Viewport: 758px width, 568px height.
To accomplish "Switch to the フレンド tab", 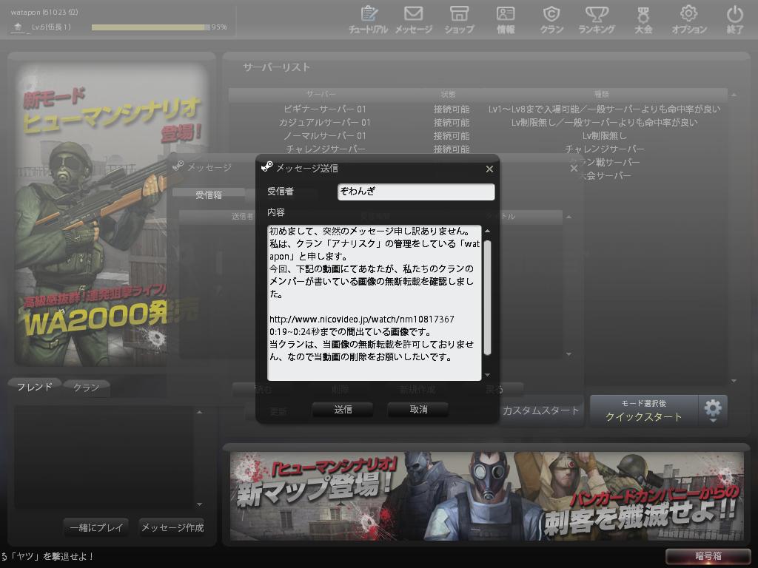I will tap(34, 387).
